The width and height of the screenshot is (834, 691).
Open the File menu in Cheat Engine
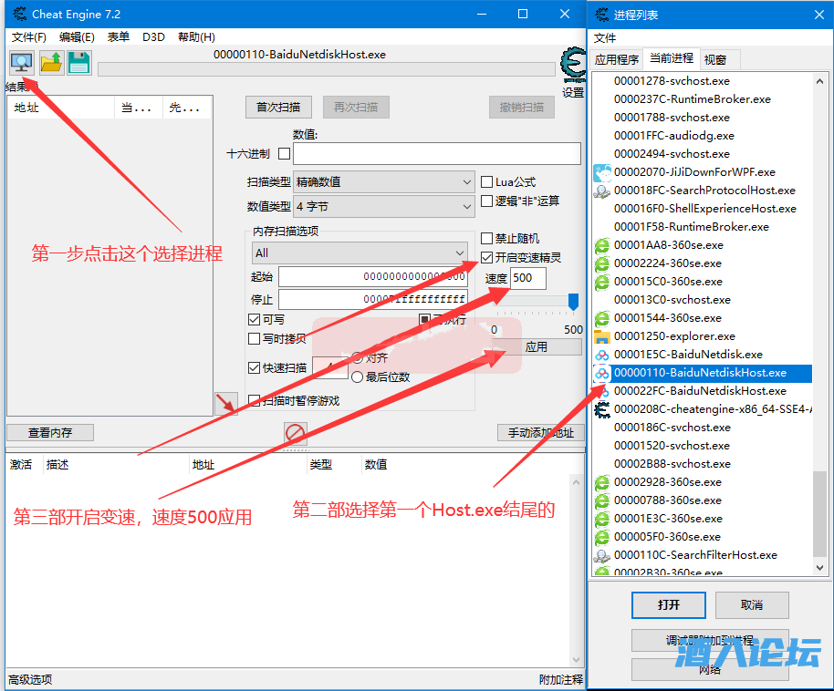[x=29, y=36]
